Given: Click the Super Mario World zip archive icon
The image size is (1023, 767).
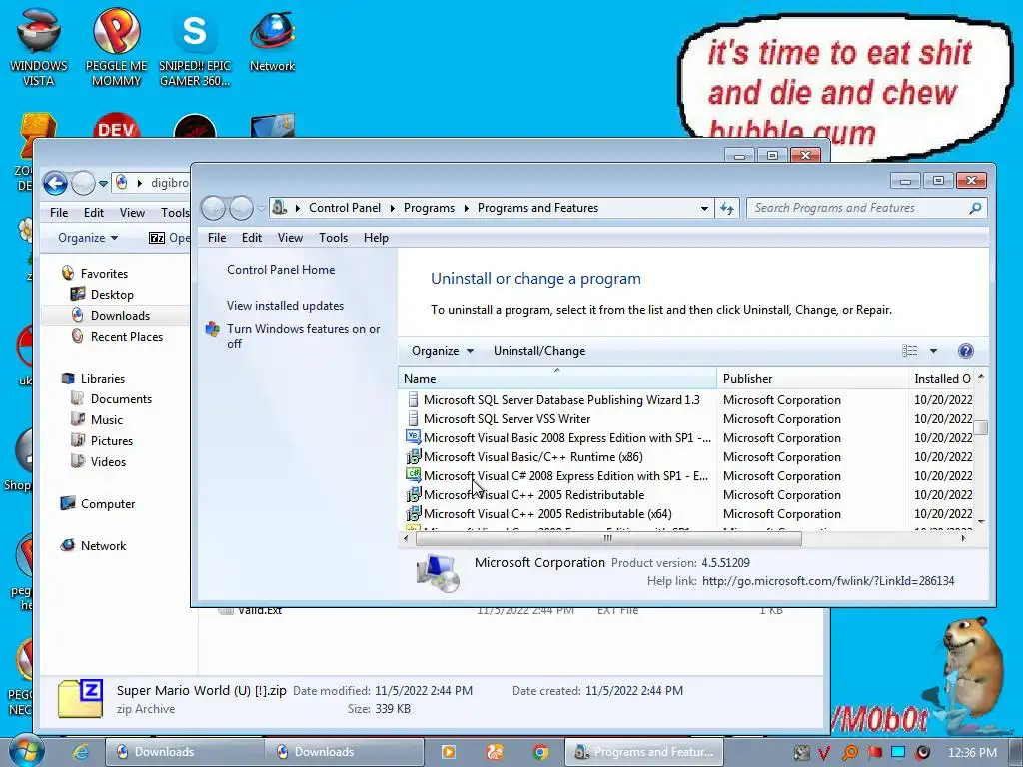Looking at the screenshot, I should (80, 698).
